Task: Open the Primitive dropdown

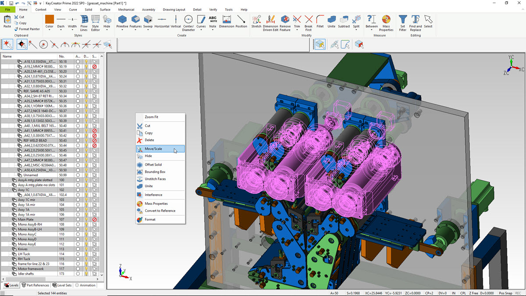Action: (x=122, y=31)
